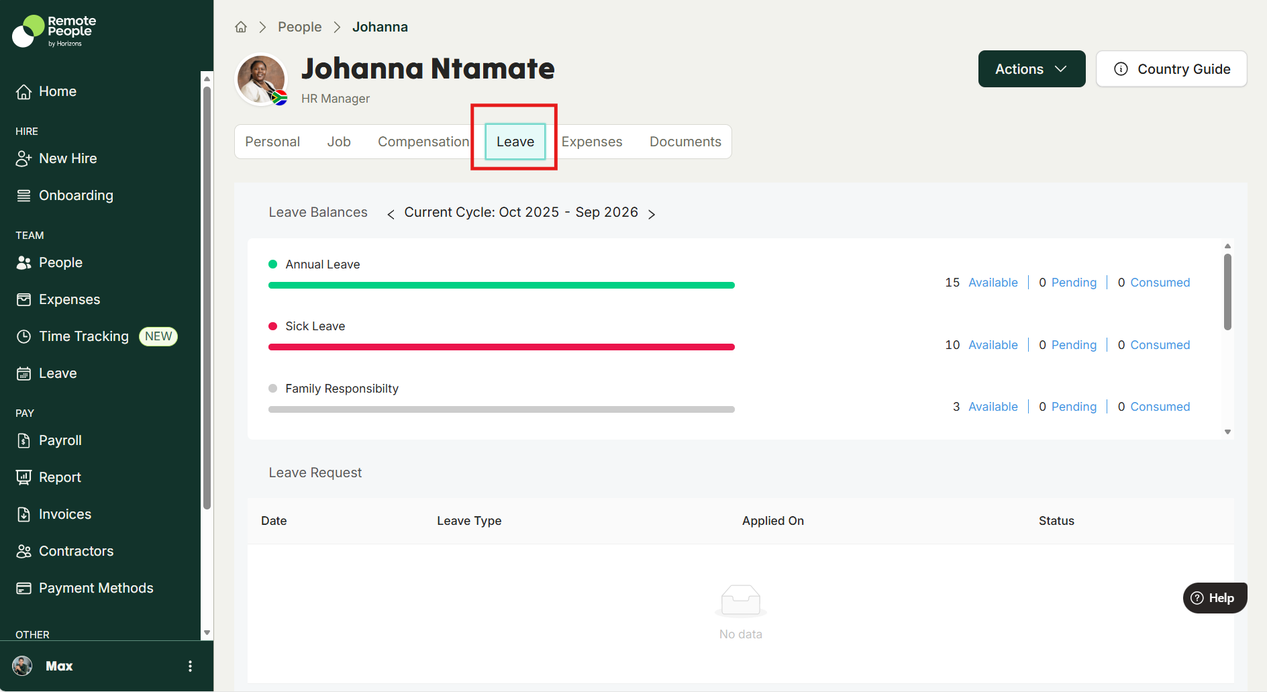Click the Home icon in sidebar

click(24, 92)
